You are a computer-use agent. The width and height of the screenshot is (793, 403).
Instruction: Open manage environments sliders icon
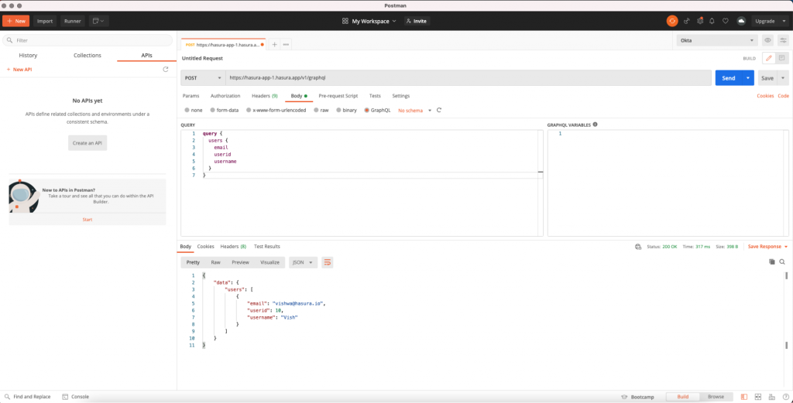point(783,40)
